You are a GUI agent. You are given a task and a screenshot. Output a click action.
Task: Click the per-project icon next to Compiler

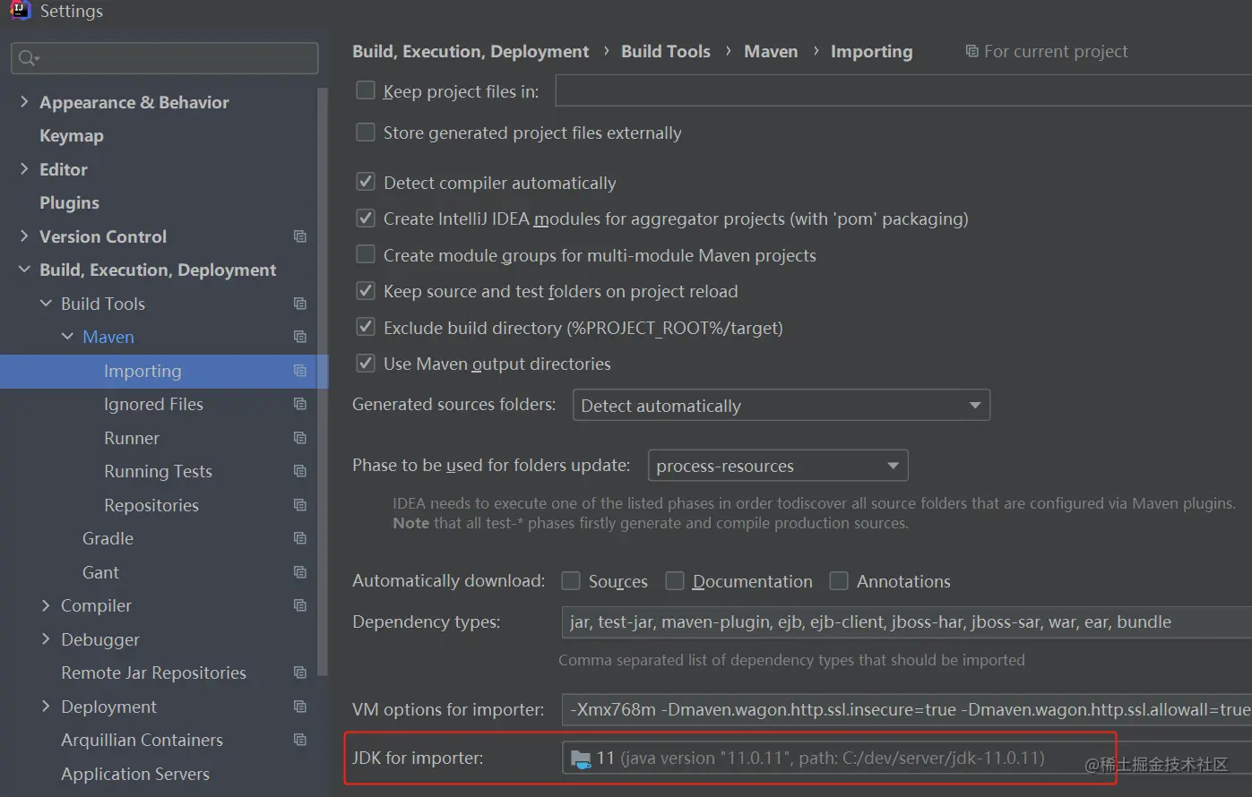[x=300, y=605]
